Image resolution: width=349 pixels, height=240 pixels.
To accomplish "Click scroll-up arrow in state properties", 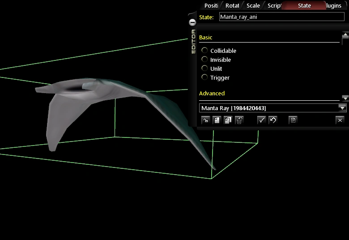I will (345, 34).
